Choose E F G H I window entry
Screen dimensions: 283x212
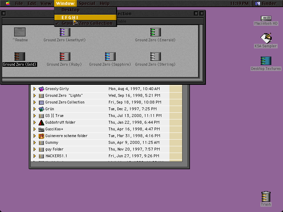click(86, 17)
